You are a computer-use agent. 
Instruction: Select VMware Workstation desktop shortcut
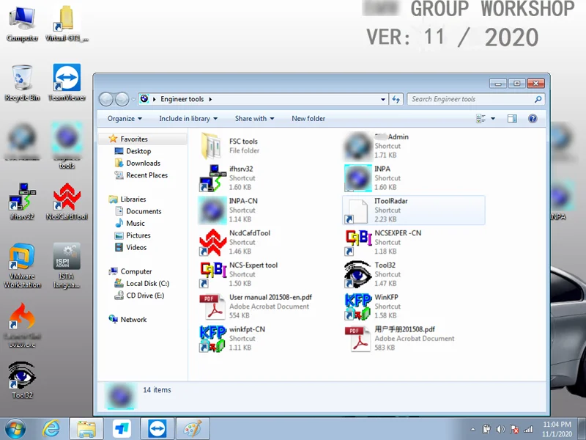[x=22, y=265]
